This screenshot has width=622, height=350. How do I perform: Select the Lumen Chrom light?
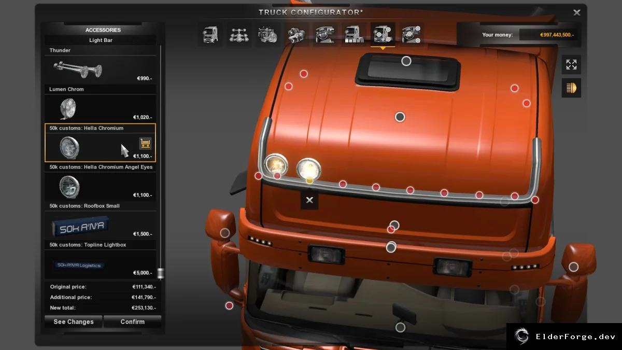[100, 104]
